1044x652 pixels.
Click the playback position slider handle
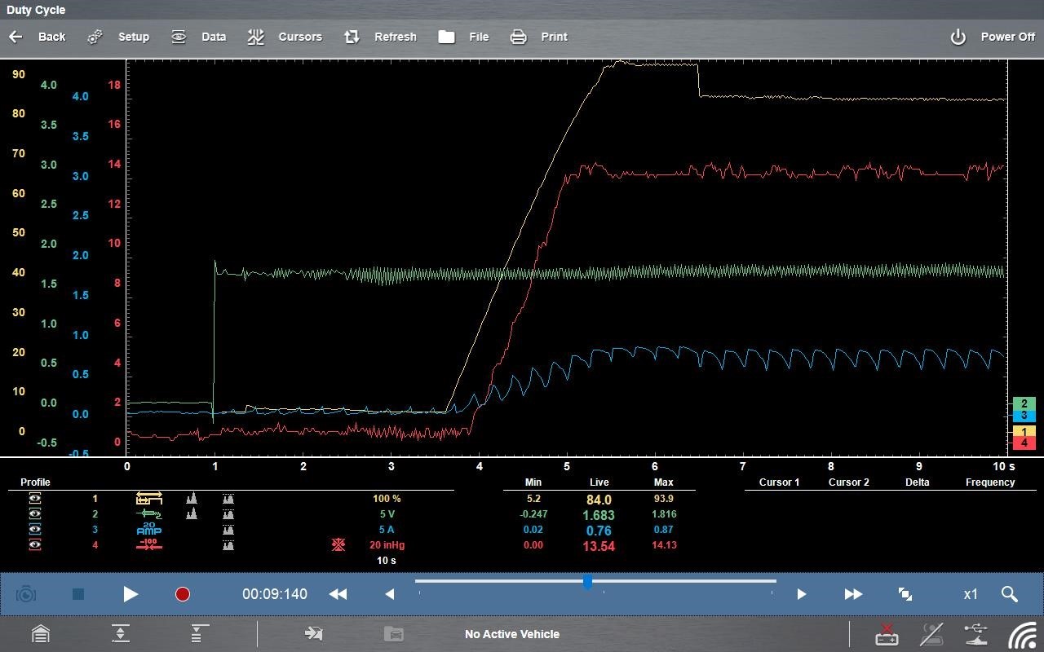[x=587, y=582]
